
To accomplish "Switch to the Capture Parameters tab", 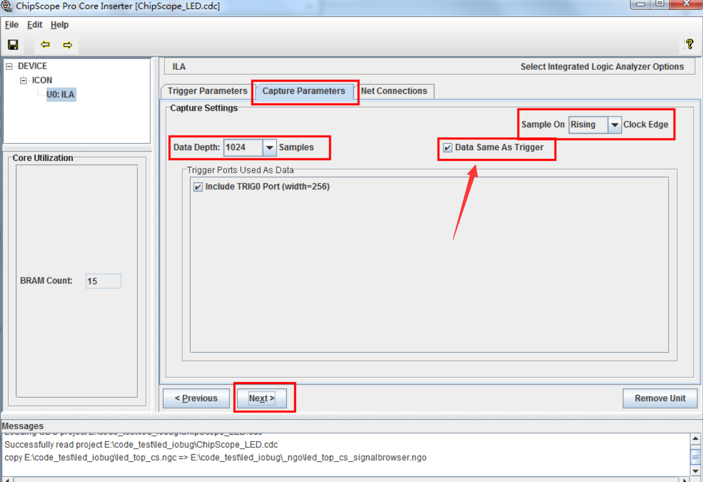I will tap(304, 91).
